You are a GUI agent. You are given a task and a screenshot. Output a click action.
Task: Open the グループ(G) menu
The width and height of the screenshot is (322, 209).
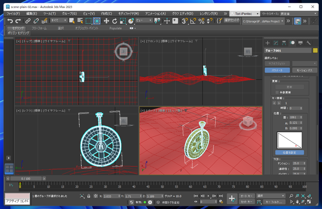pos(69,14)
